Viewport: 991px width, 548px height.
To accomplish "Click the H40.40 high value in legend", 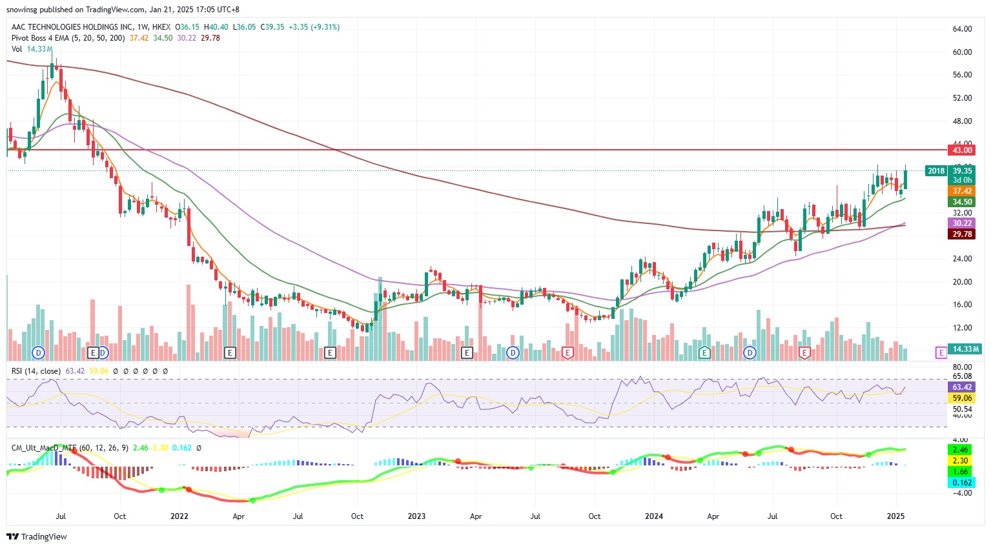I will point(216,27).
